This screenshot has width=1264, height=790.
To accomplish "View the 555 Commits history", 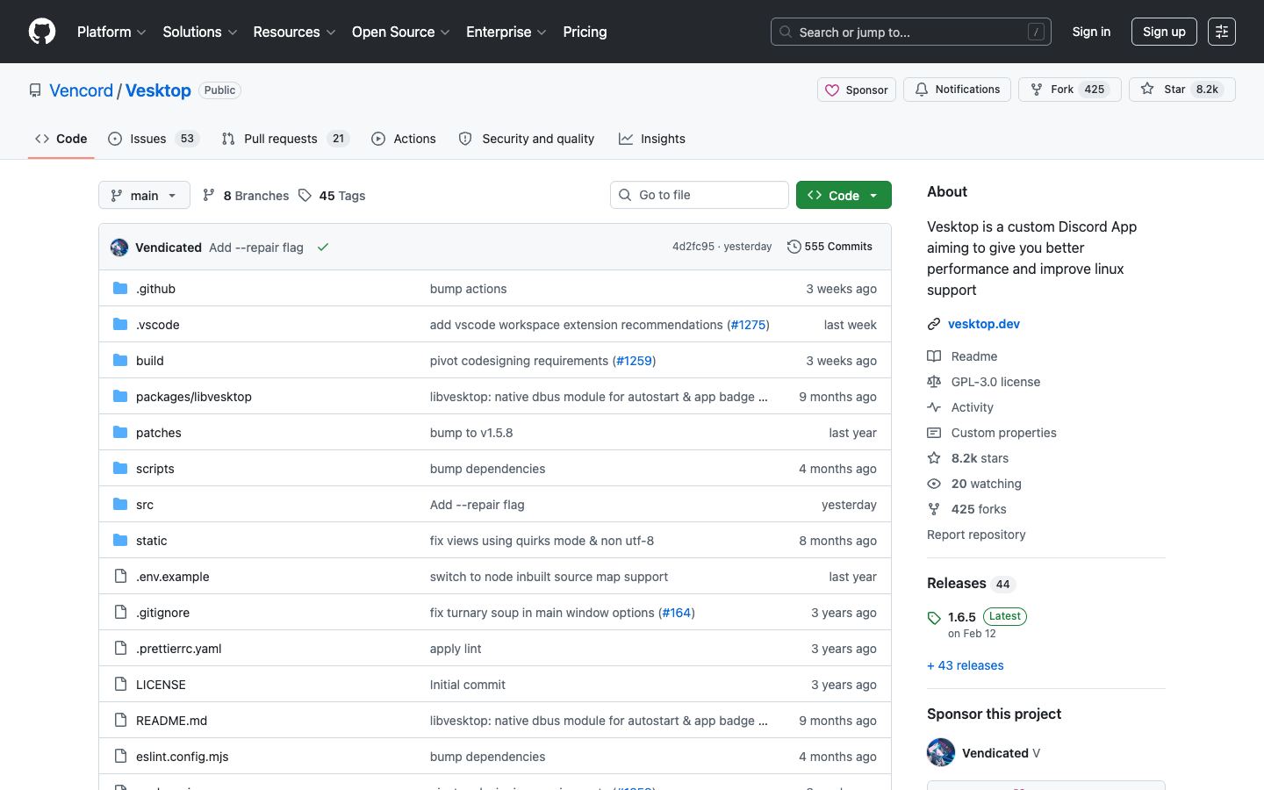I will 829,247.
